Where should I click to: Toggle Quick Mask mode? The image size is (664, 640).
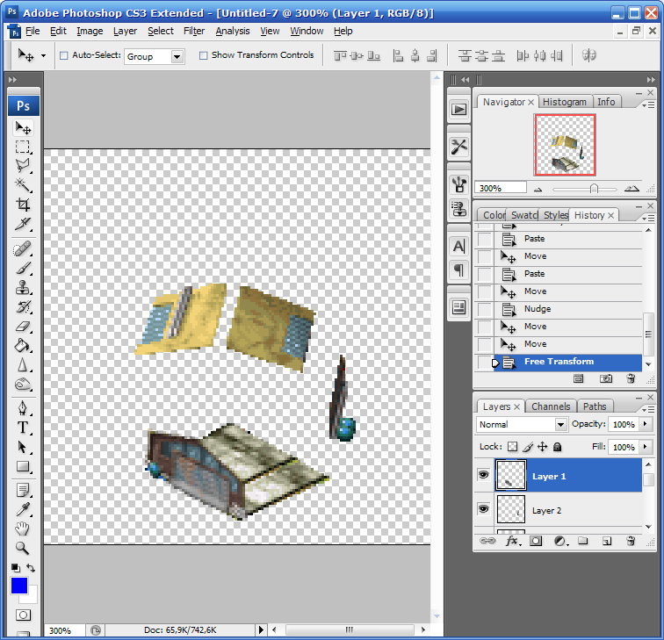[24, 615]
